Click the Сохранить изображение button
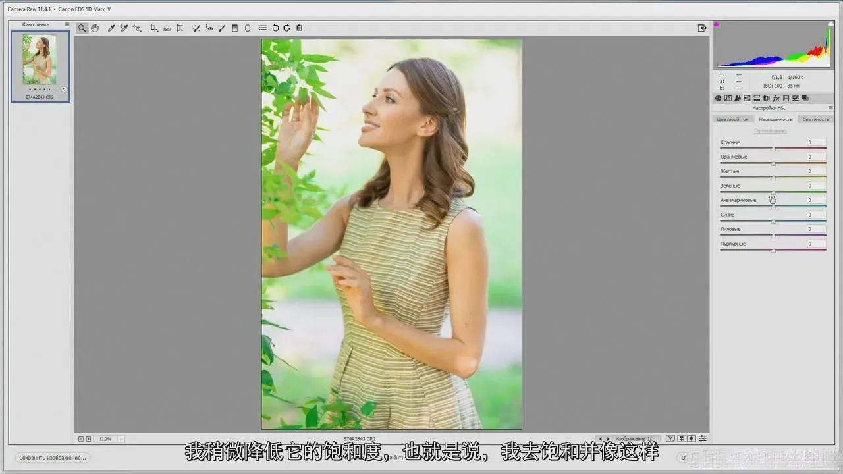 tap(52, 458)
